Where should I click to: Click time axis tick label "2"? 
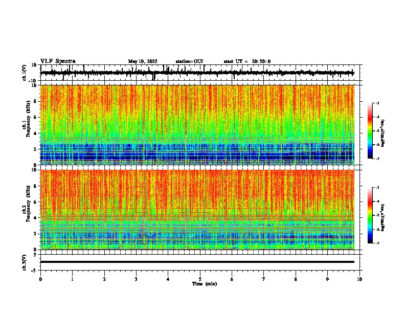point(104,279)
